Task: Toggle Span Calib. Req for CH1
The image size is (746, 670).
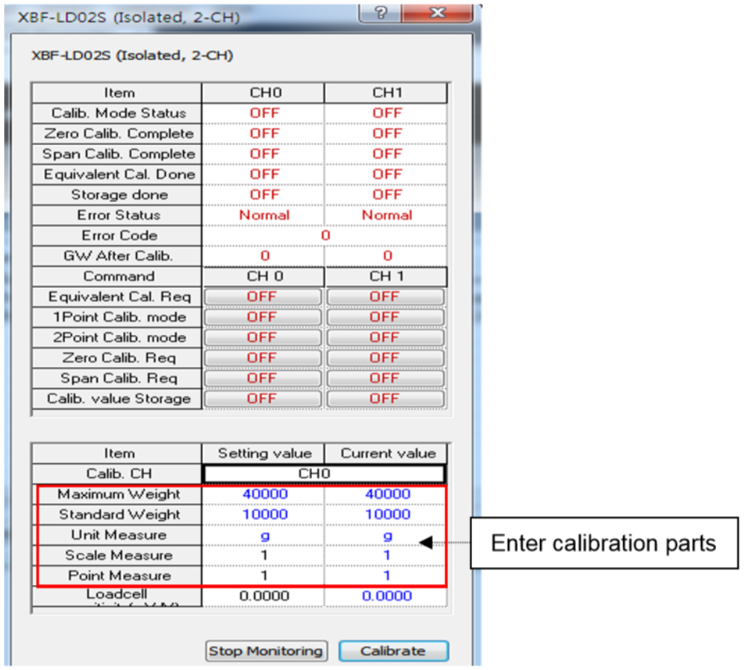Action: [x=386, y=378]
